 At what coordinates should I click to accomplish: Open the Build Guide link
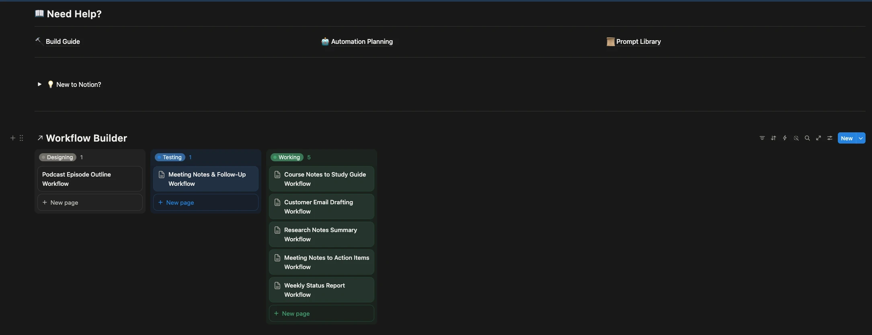pyautogui.click(x=63, y=41)
